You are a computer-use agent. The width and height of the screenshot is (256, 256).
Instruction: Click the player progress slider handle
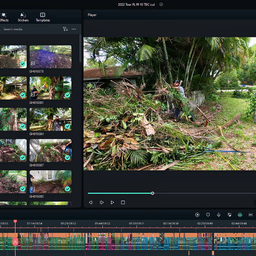(153, 193)
